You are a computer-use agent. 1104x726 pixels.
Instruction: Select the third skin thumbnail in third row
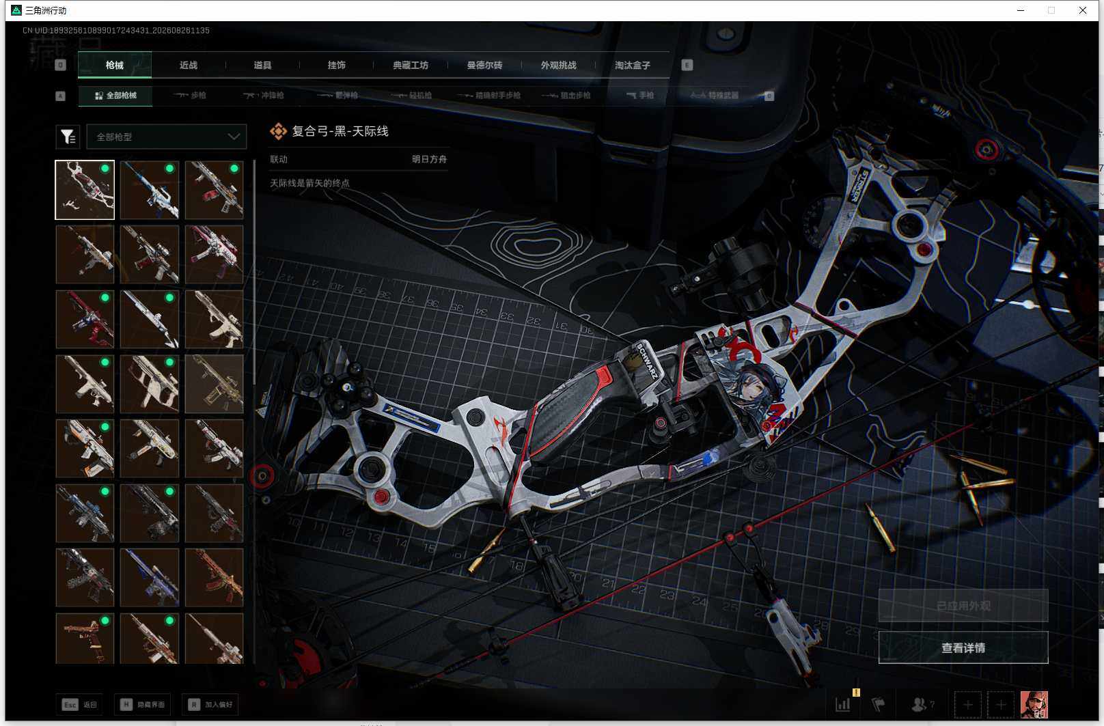click(x=214, y=319)
